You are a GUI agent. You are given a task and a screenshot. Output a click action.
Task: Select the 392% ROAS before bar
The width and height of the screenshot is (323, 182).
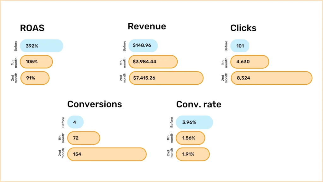tap(42, 46)
